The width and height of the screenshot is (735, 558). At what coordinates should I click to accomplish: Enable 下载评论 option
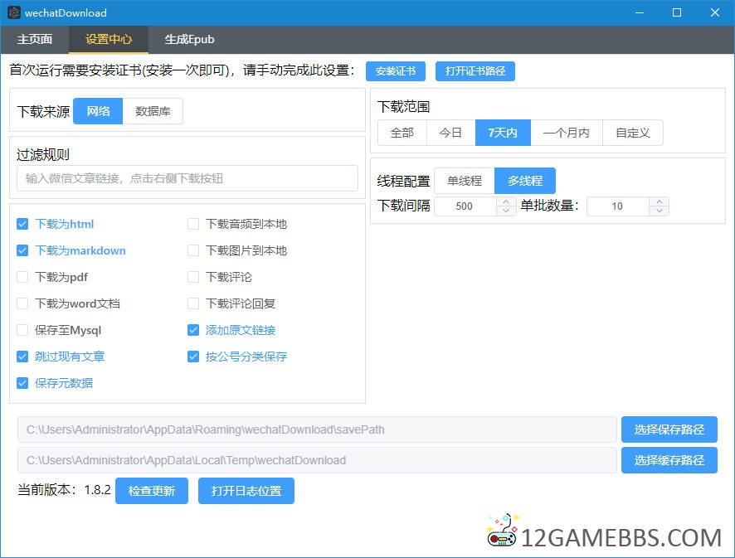[192, 277]
